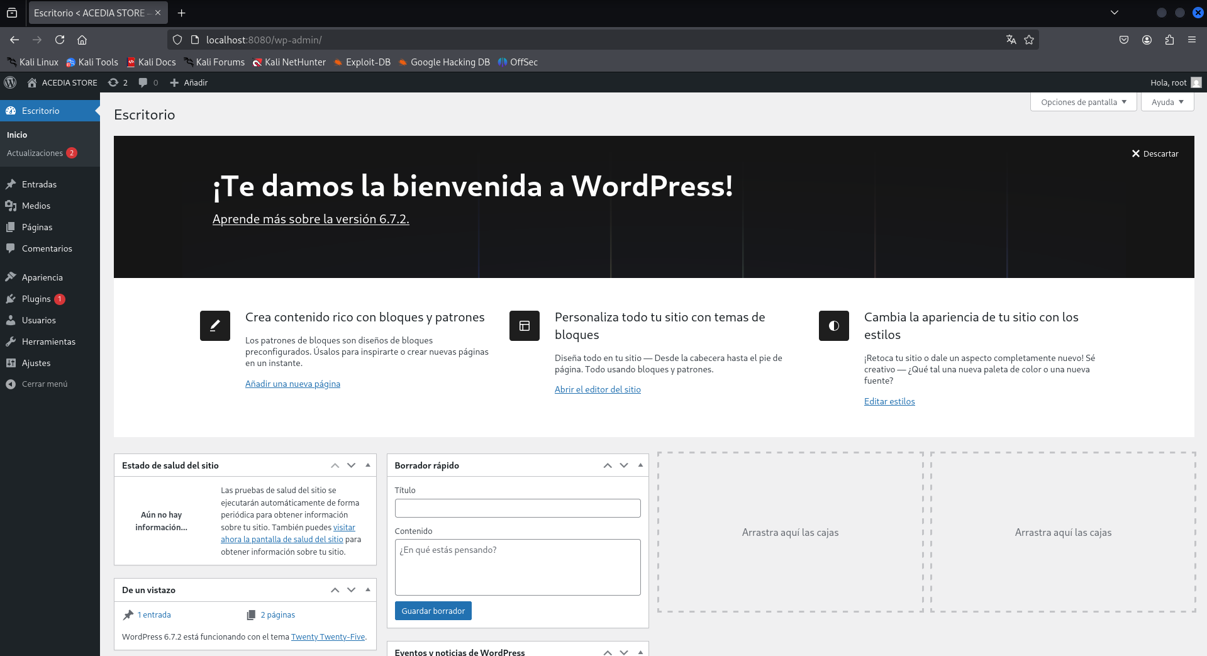Click the translate page icon
This screenshot has height=656, width=1207.
coord(1011,40)
